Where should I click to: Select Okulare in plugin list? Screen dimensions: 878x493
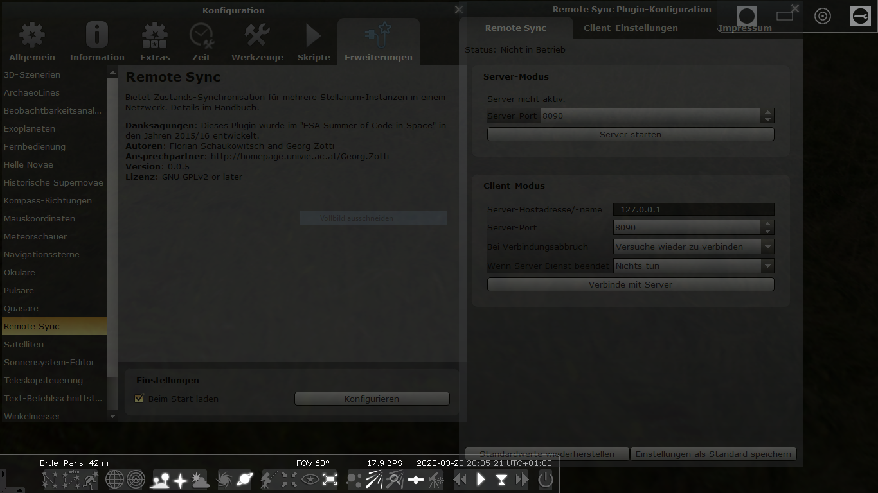tap(54, 272)
